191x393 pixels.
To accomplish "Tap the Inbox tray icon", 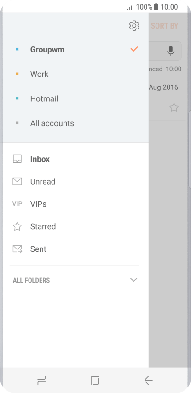I will 17,159.
